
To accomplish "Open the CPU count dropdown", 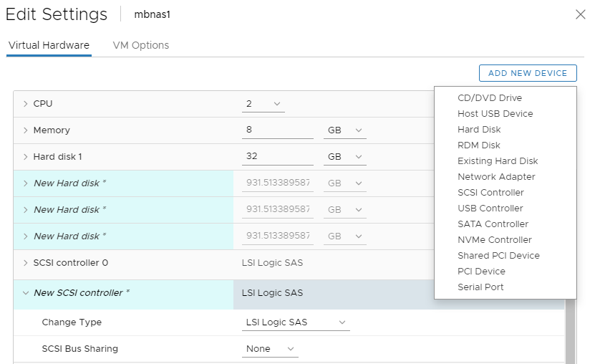I will [x=263, y=104].
